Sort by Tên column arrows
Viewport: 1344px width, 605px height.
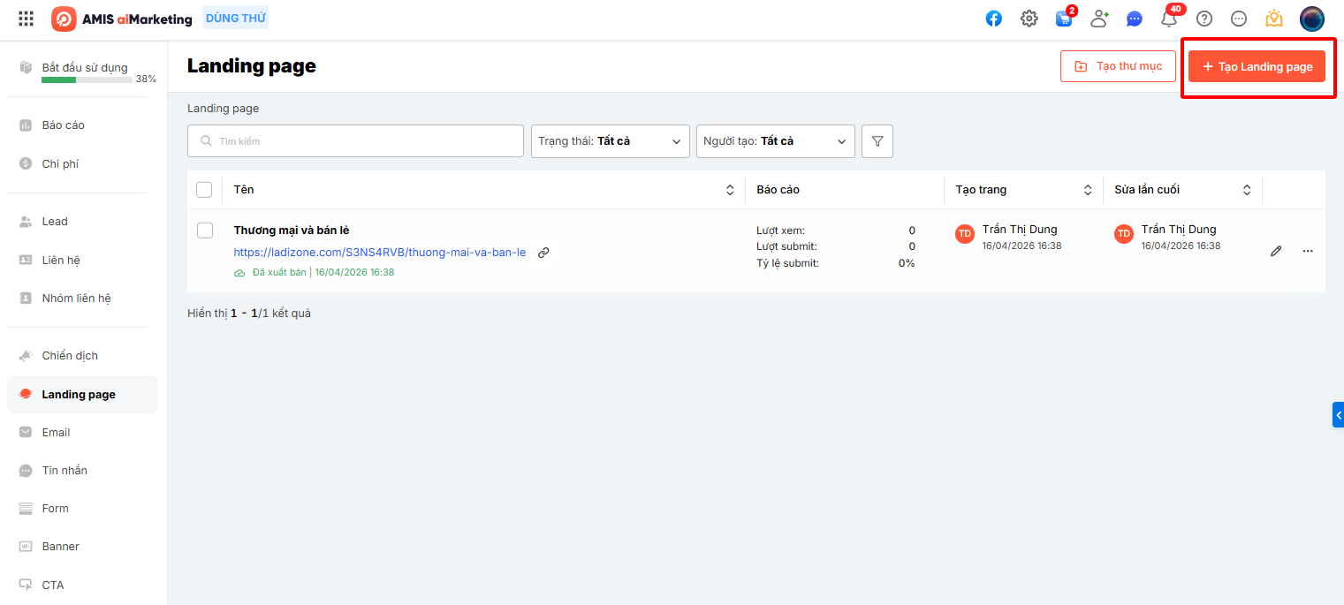point(730,190)
